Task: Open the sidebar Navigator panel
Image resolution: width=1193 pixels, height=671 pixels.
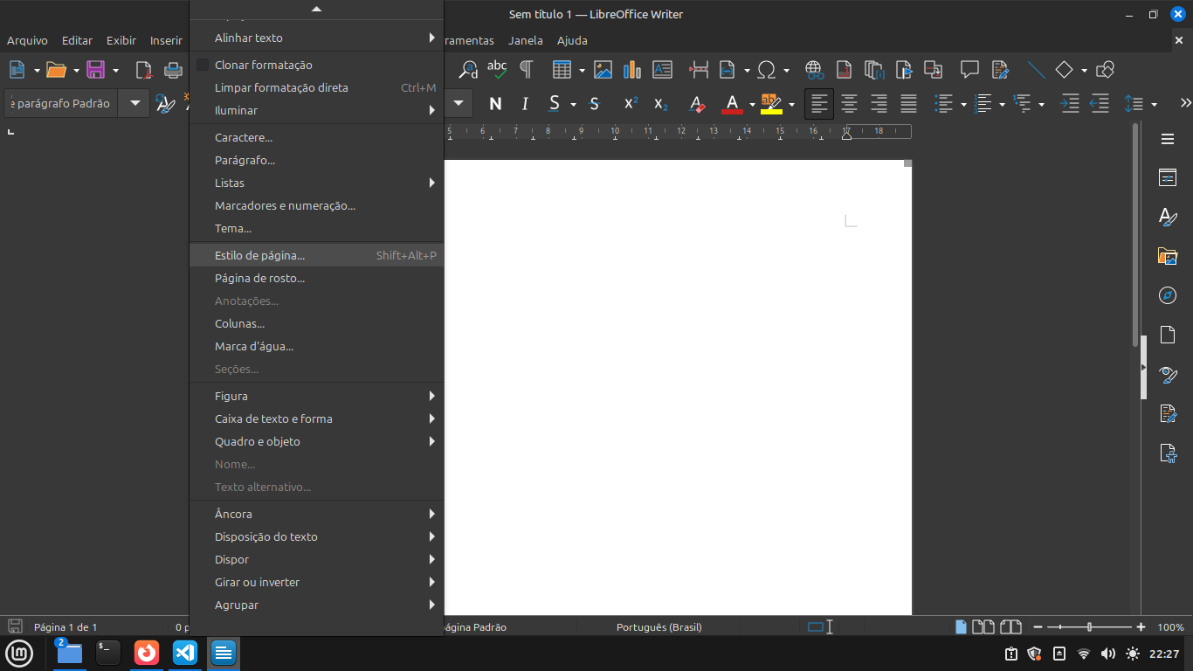Action: (1168, 295)
